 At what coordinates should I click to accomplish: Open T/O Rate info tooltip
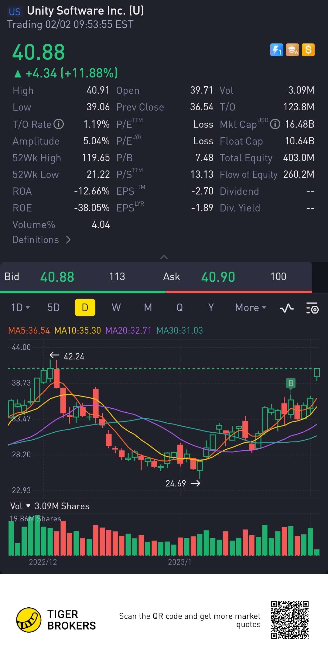59,124
